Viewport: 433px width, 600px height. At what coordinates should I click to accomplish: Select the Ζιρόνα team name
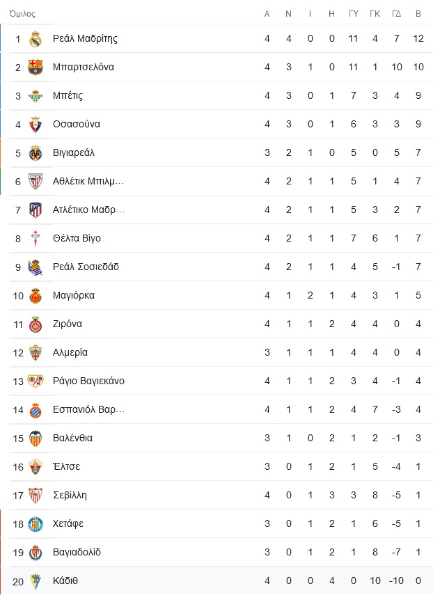[x=68, y=324]
